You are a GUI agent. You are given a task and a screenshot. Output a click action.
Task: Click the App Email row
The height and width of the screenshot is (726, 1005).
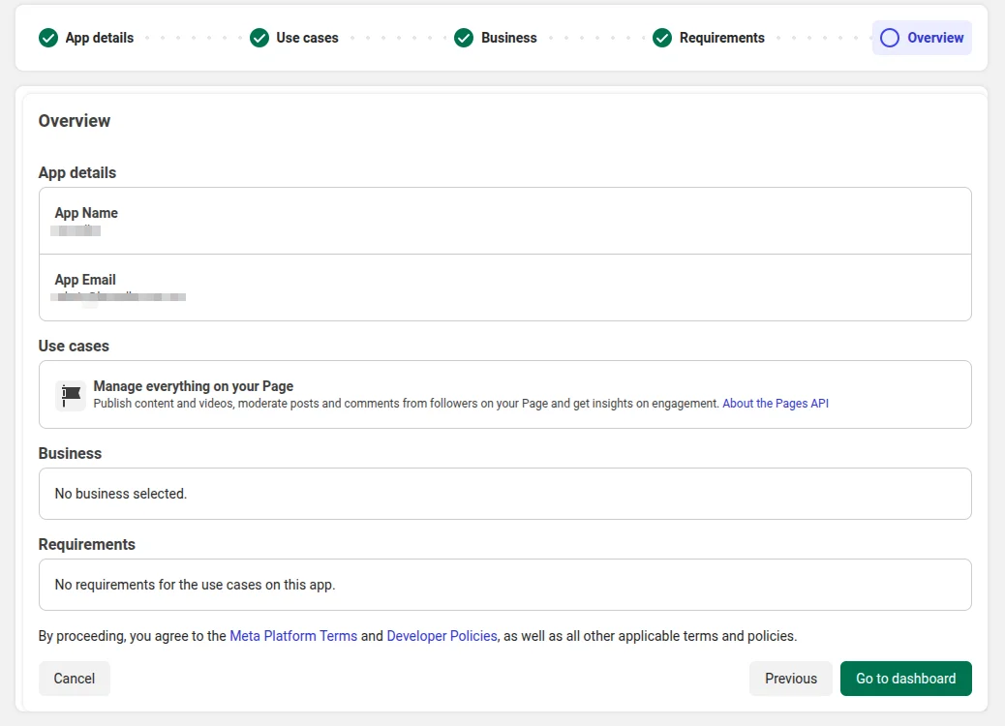(x=504, y=287)
